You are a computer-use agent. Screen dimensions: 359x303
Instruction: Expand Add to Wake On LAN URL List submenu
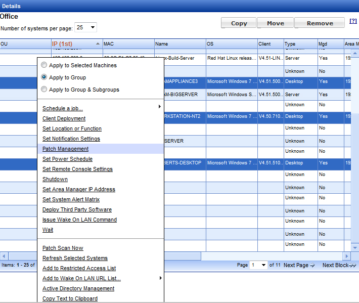160,278
